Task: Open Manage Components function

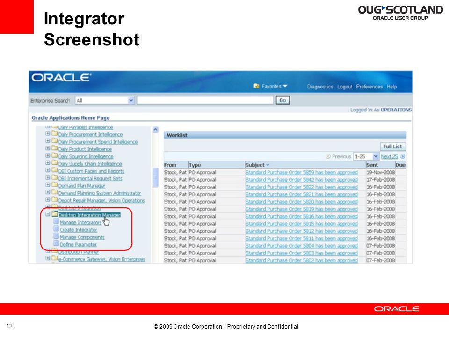Action: point(82,238)
